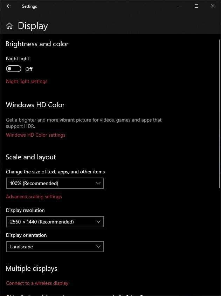Open the 2560 × 1440 resolution dropdown
This screenshot has height=296, width=221.
(55, 221)
